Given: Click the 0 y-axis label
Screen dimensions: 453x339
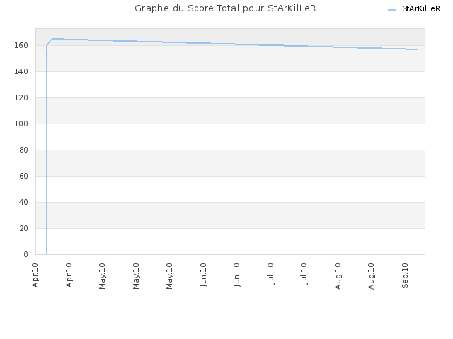Looking at the screenshot, I should (x=25, y=254).
